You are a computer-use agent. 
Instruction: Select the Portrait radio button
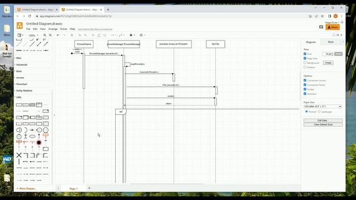[306, 112]
